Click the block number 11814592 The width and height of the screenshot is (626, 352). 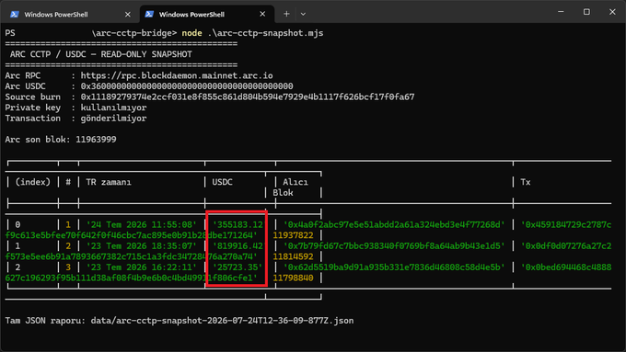[293, 256]
